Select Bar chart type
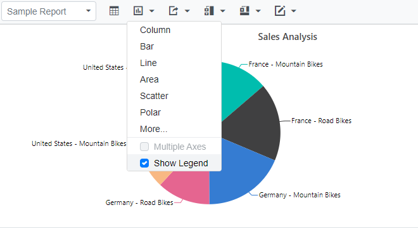Image resolution: width=418 pixels, height=231 pixels. click(174, 46)
